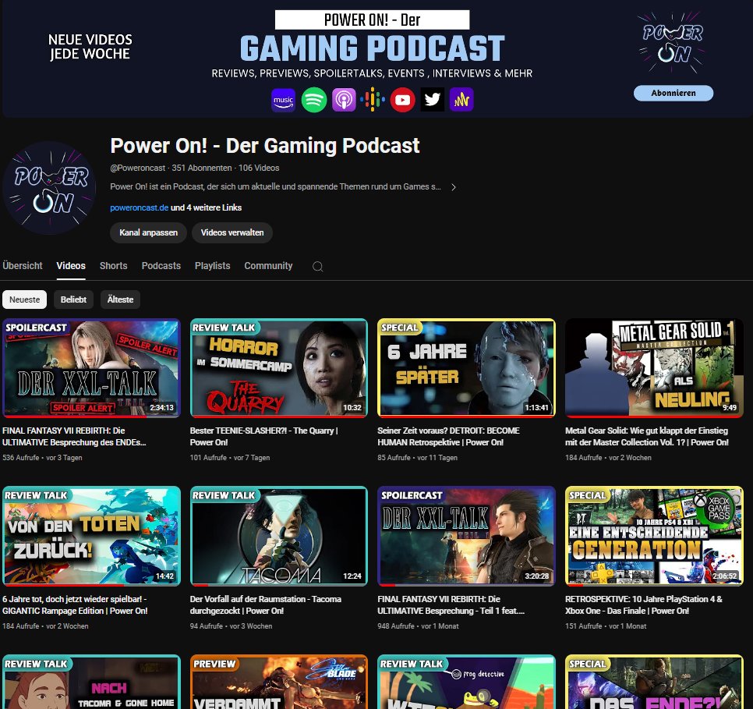Click the Anchor podcast icon
The image size is (753, 709).
coord(461,100)
